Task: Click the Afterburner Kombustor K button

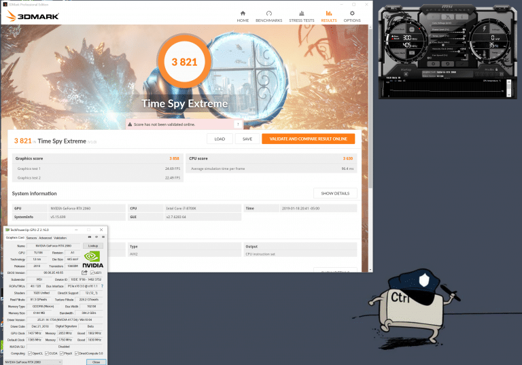Action: (x=433, y=16)
